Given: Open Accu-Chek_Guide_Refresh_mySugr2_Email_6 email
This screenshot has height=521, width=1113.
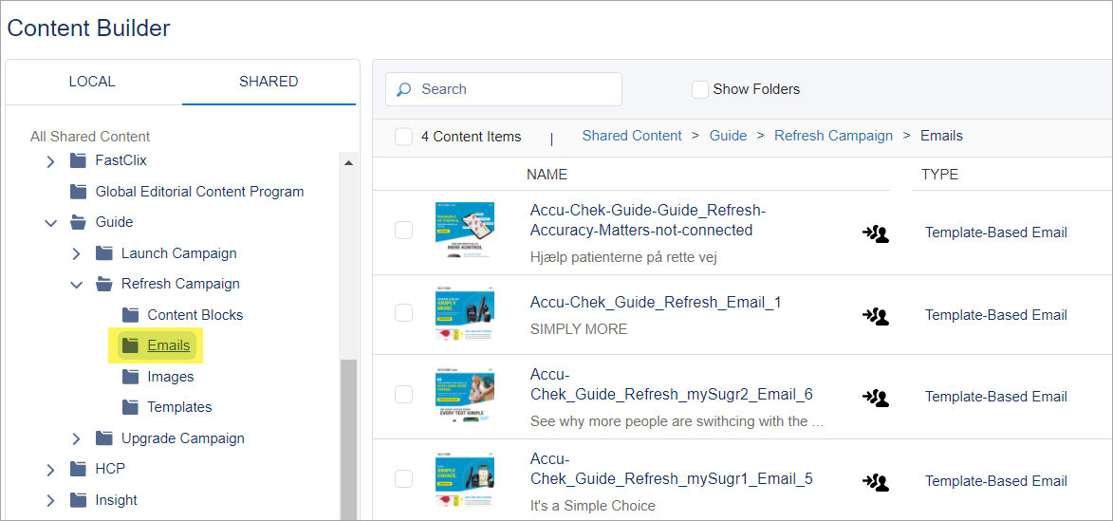Looking at the screenshot, I should coord(671,384).
